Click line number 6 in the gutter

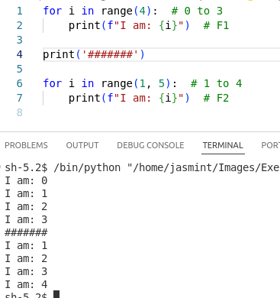pos(20,83)
